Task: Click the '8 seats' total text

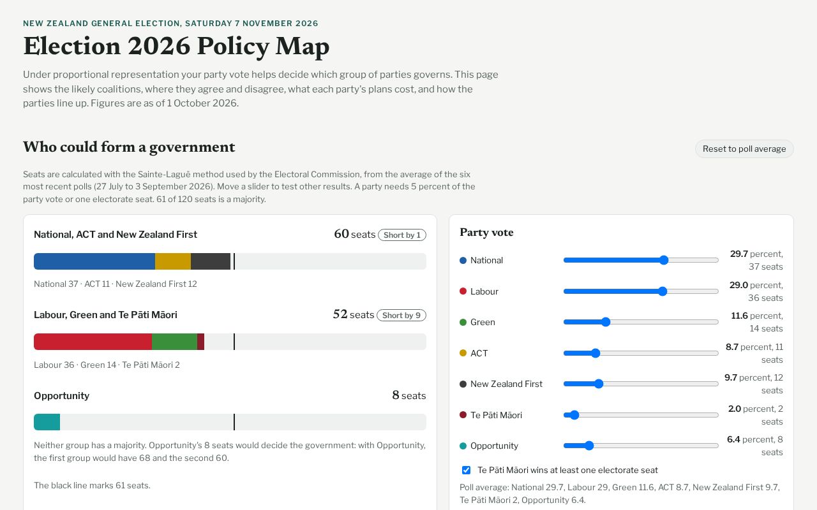Action: point(409,395)
